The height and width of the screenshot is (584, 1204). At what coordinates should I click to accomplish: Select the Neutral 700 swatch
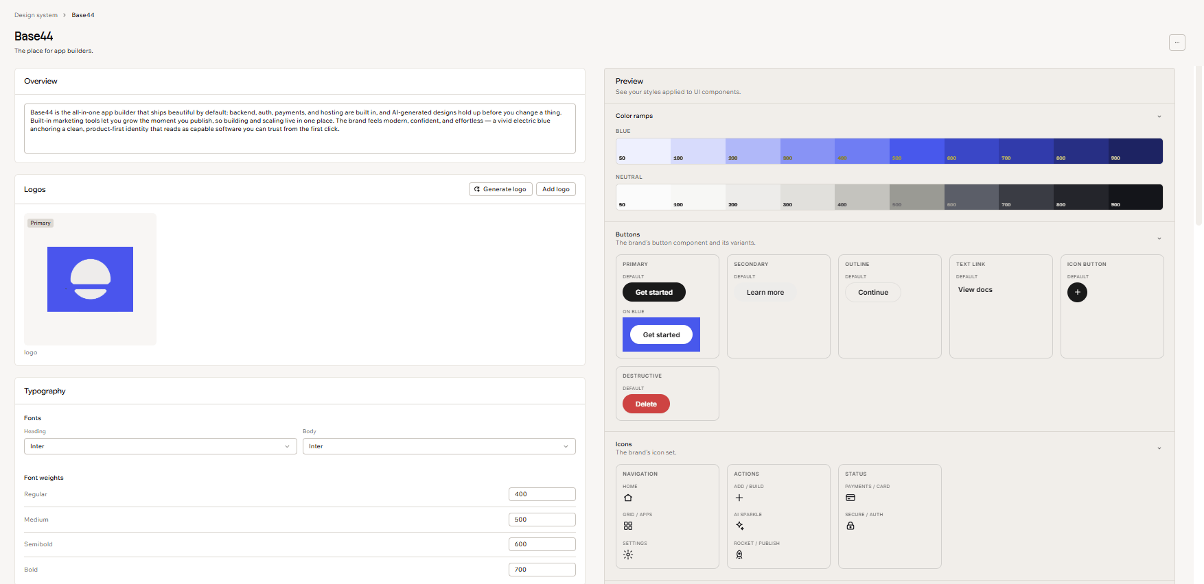tap(1026, 197)
